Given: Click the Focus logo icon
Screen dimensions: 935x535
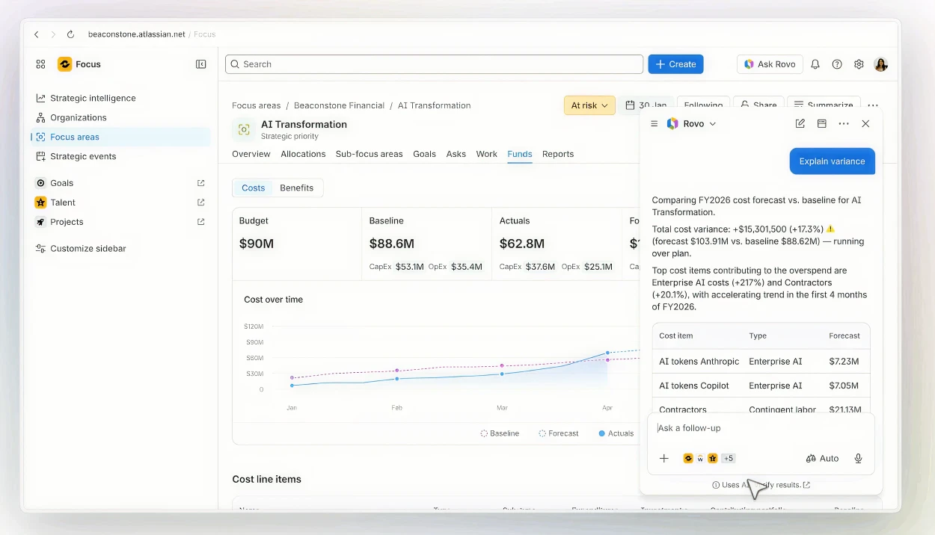Looking at the screenshot, I should click(65, 64).
